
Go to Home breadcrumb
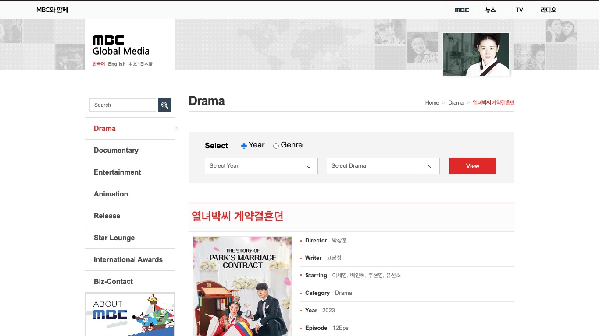pos(432,102)
